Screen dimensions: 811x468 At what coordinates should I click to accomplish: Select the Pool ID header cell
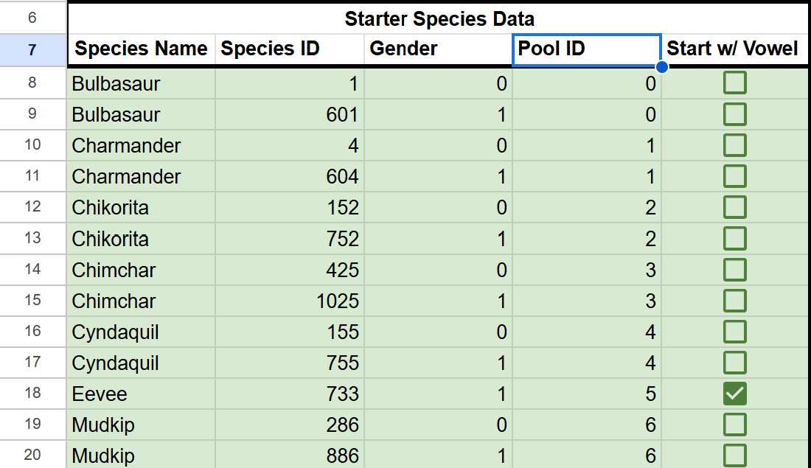coord(586,49)
